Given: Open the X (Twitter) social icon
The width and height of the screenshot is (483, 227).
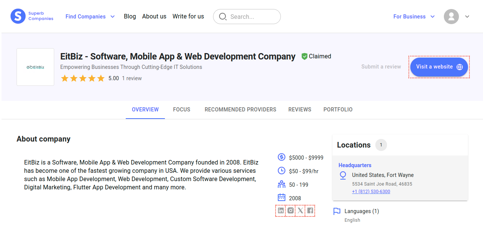Looking at the screenshot, I should [300, 211].
